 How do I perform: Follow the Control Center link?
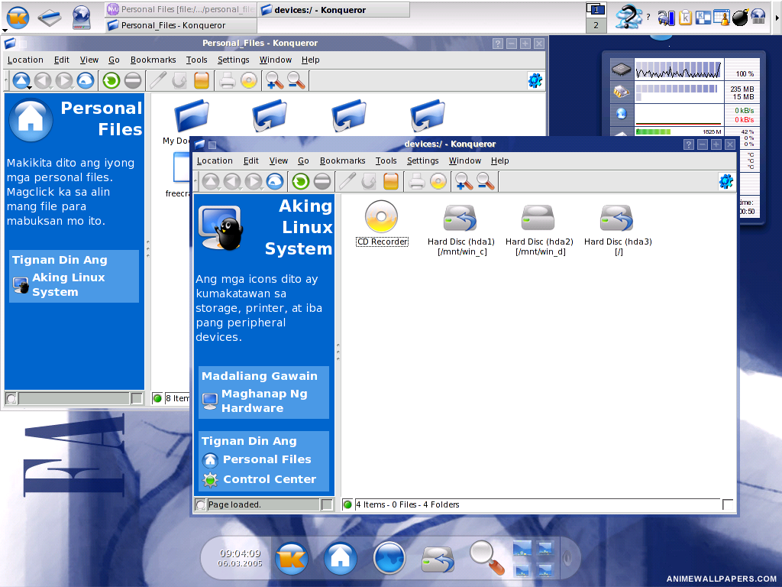coord(270,479)
